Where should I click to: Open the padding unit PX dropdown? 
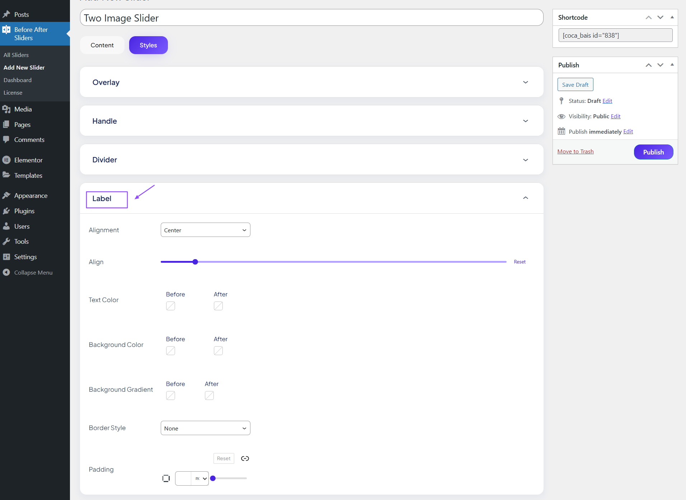click(x=200, y=478)
